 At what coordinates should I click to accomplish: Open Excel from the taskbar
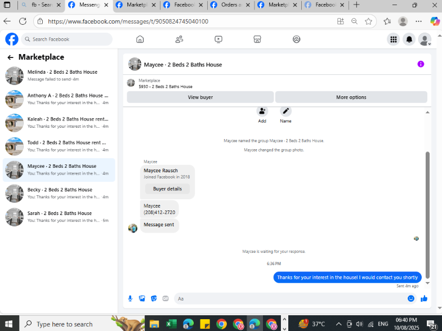click(171, 324)
